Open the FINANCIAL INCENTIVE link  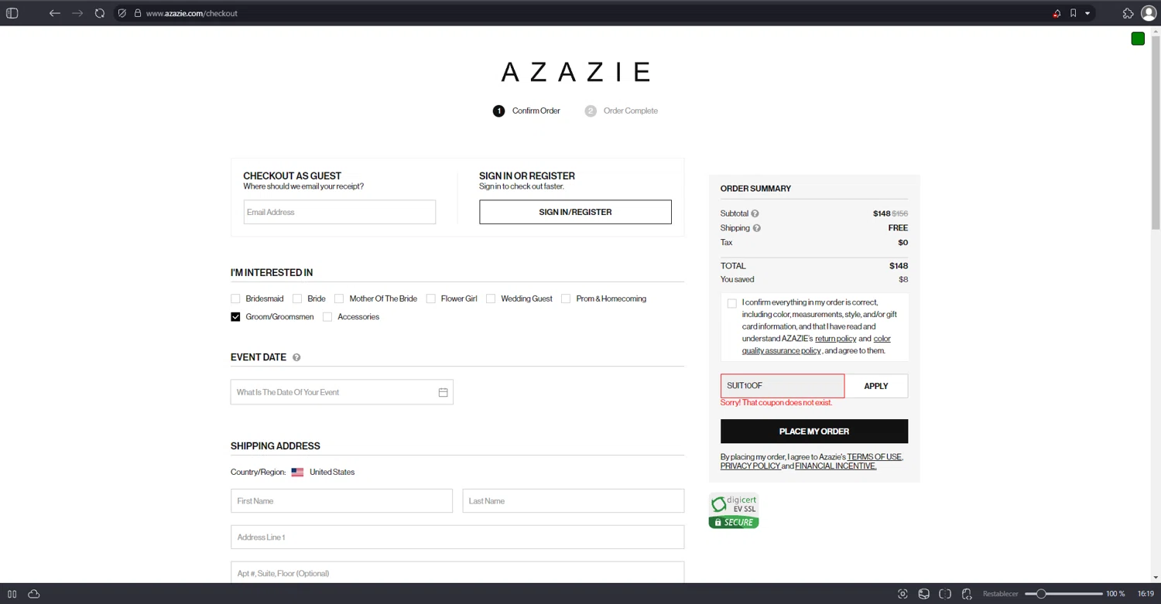pyautogui.click(x=836, y=466)
